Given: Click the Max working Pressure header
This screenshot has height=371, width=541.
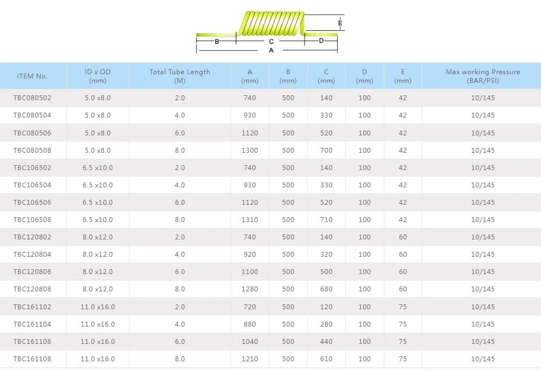Looking at the screenshot, I should [x=482, y=76].
